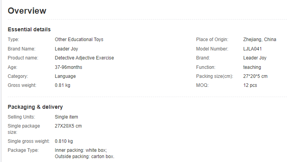Screen dimensions: 287x162
Task: Click the Place of Origin label
Action: point(212,40)
